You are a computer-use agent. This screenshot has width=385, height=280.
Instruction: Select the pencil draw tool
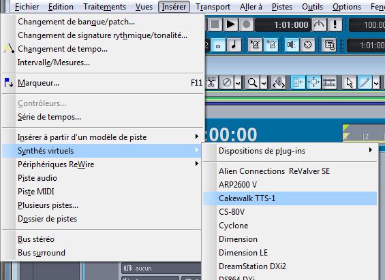(x=365, y=82)
